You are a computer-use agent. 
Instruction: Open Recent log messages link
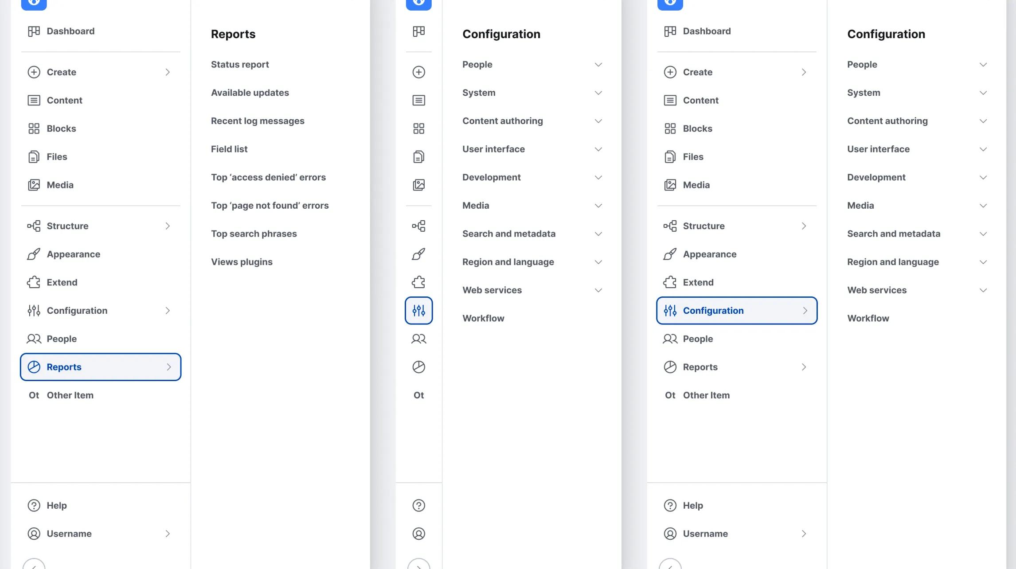pyautogui.click(x=258, y=121)
